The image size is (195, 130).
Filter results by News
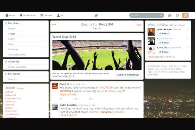pyautogui.click(x=26, y=44)
